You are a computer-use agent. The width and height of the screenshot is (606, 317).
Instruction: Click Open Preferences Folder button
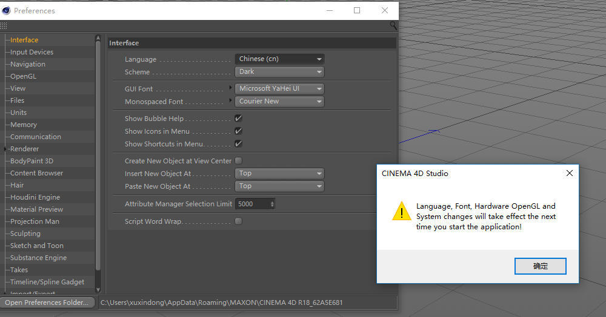click(47, 302)
